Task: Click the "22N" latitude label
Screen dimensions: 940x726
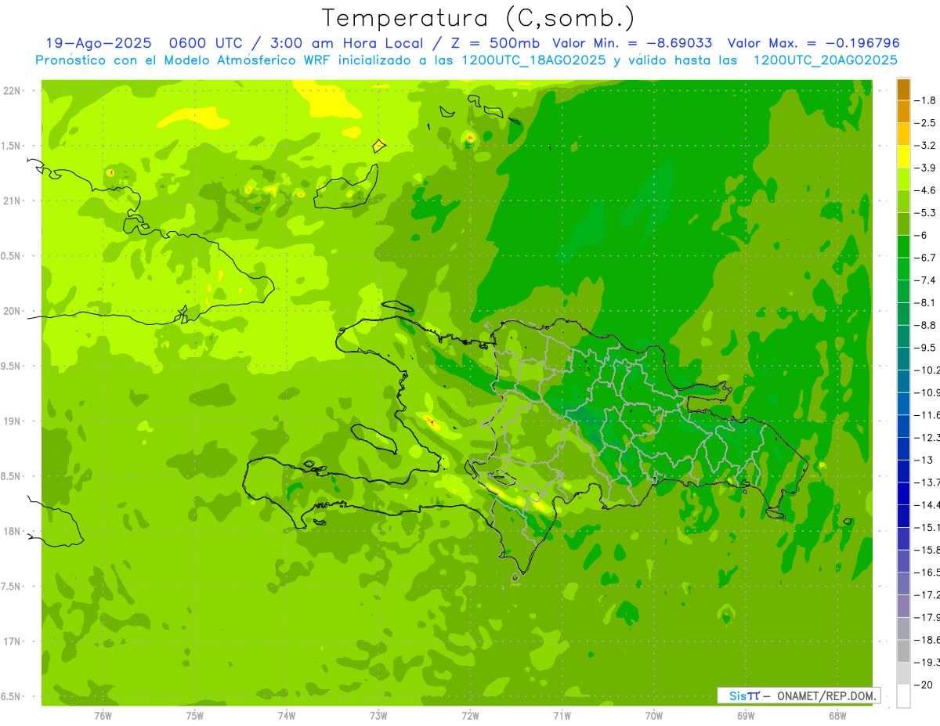Action: (x=11, y=91)
